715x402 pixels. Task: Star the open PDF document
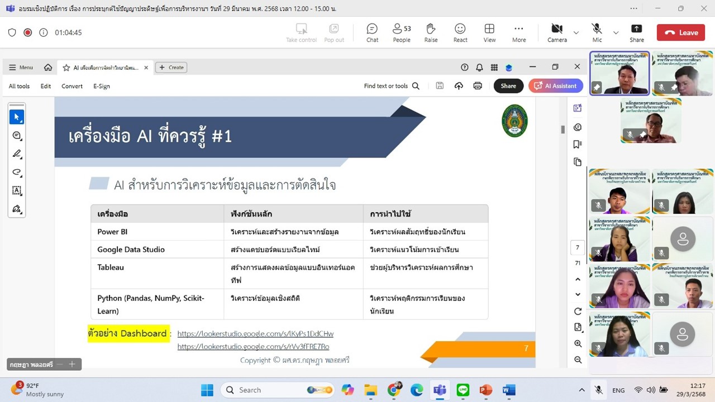[x=66, y=68]
